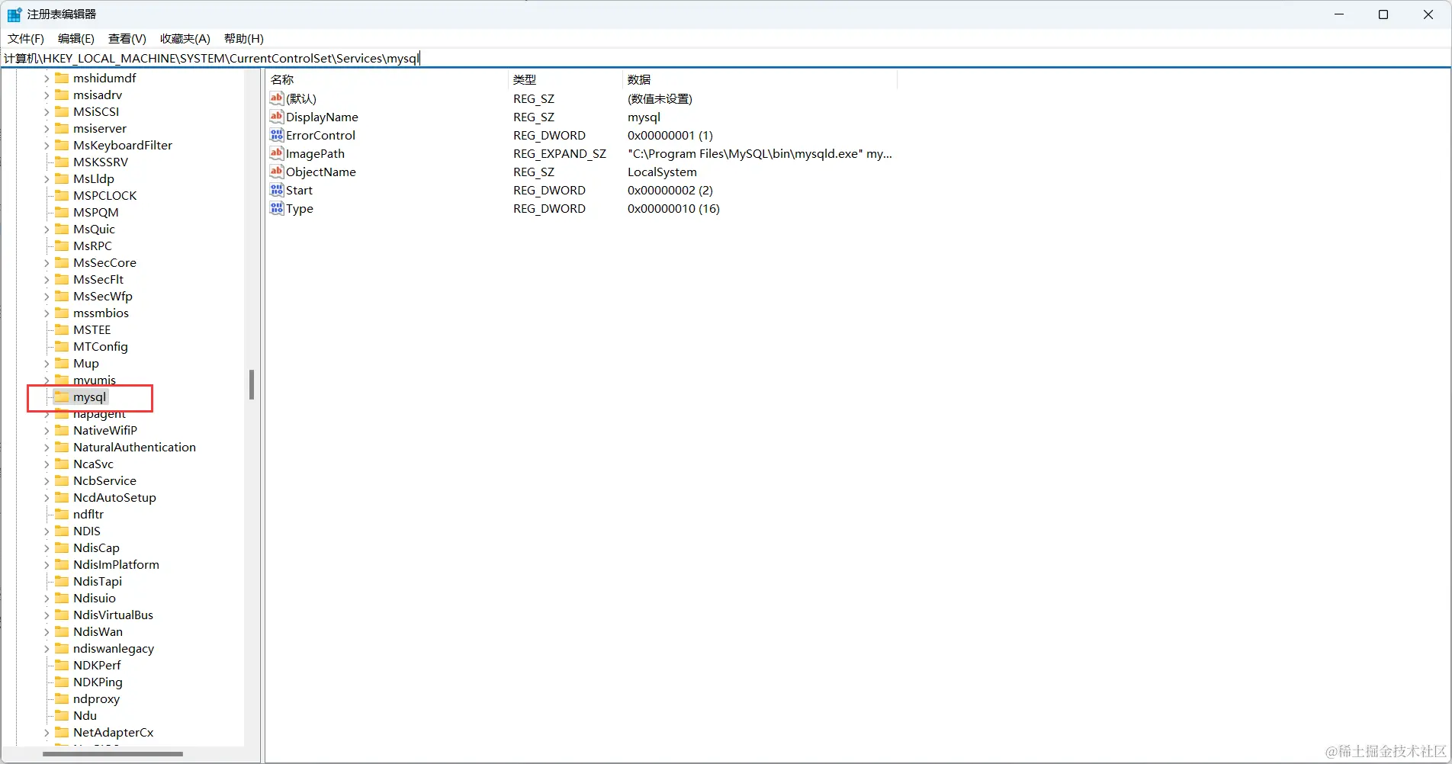The width and height of the screenshot is (1452, 764).
Task: Select the ndproxy tree item
Action: point(96,698)
